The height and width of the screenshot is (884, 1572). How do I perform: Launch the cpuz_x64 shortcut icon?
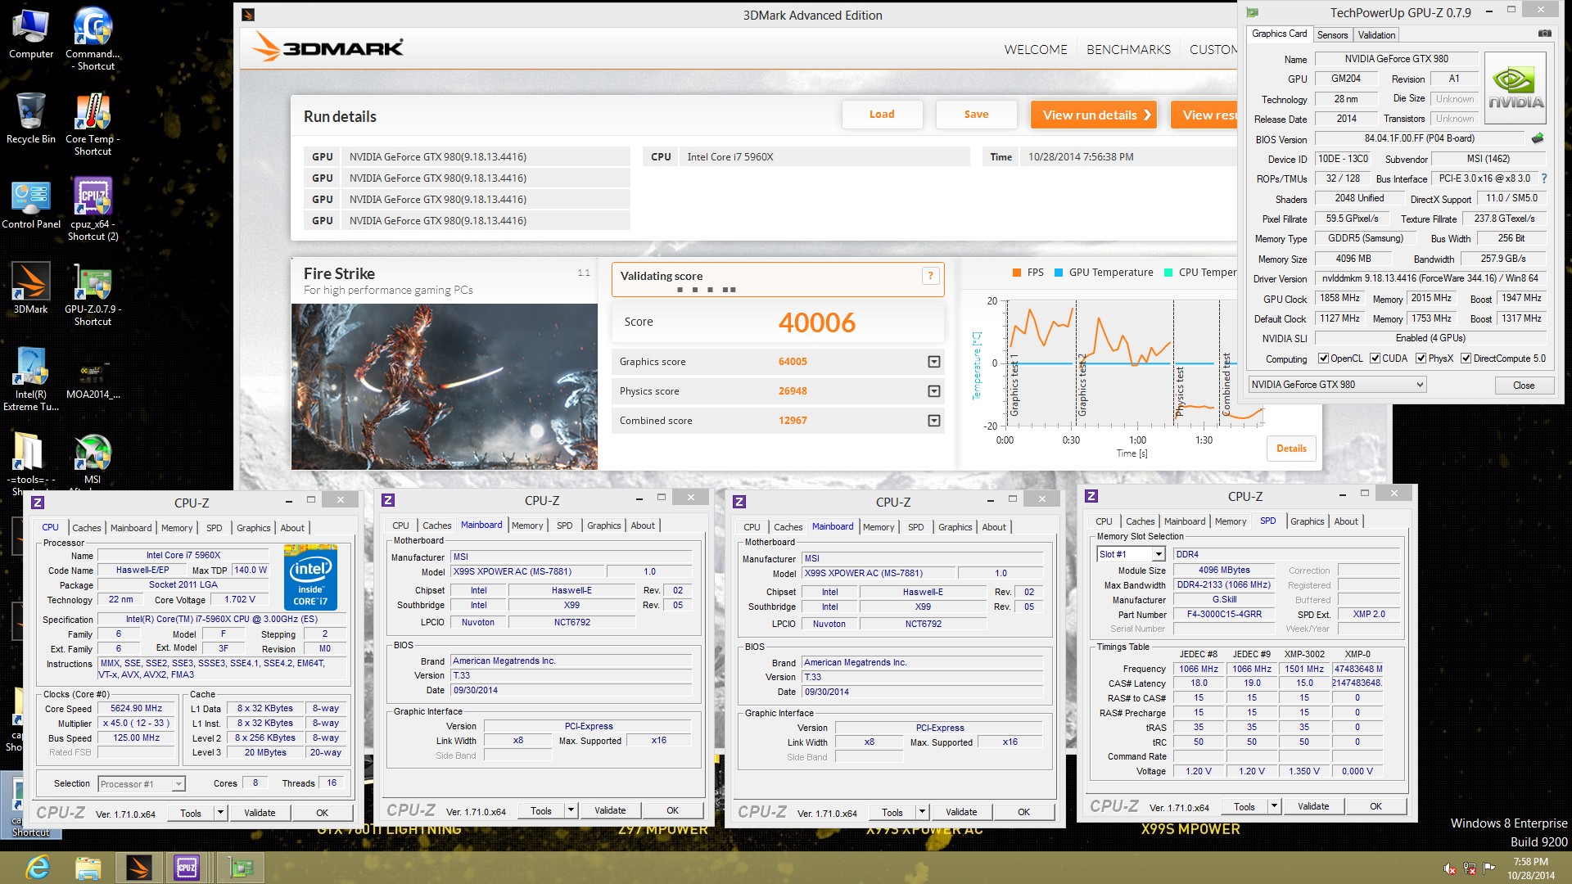(x=93, y=209)
